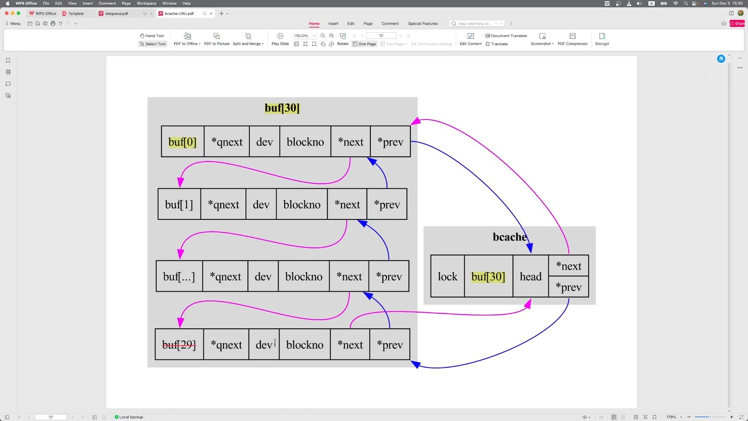Click the zoom out magnifier icon
Image resolution: width=748 pixels, height=421 pixels.
click(x=323, y=36)
